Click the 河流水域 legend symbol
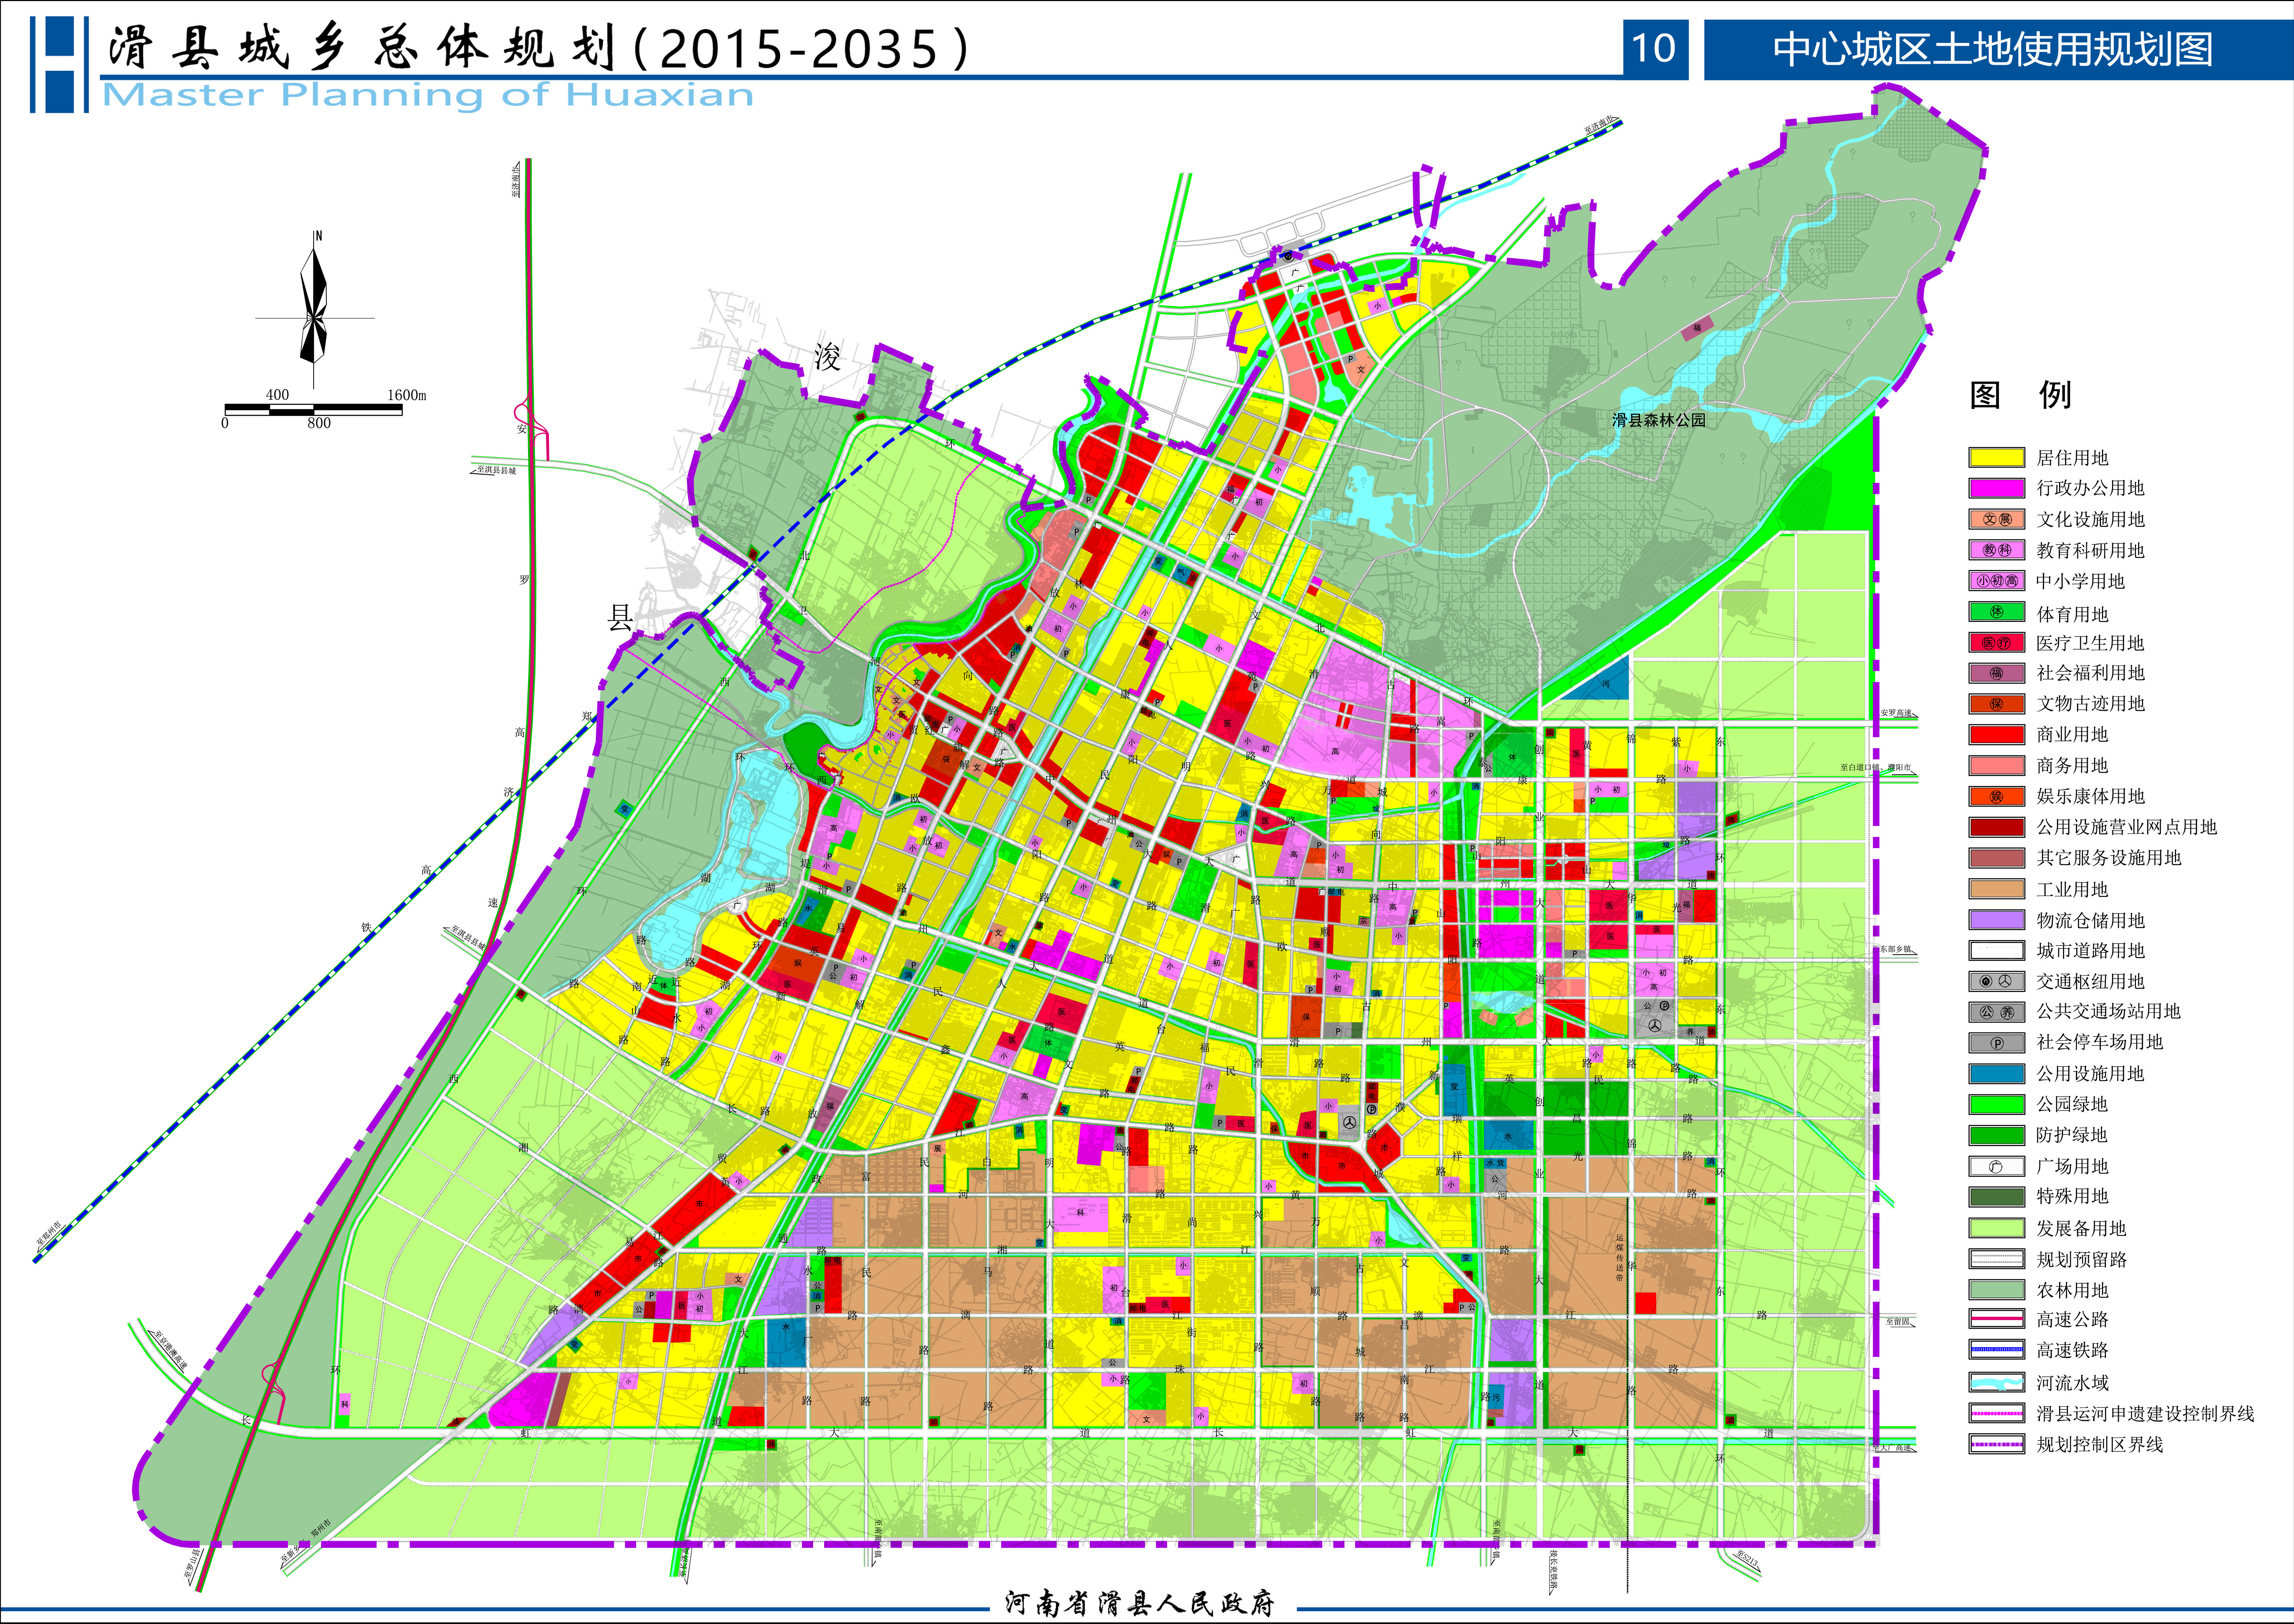The width and height of the screenshot is (2294, 1624). pyautogui.click(x=1996, y=1382)
